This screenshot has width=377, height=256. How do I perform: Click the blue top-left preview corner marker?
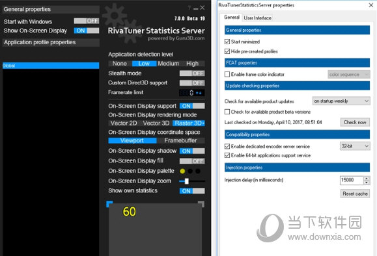click(x=109, y=204)
